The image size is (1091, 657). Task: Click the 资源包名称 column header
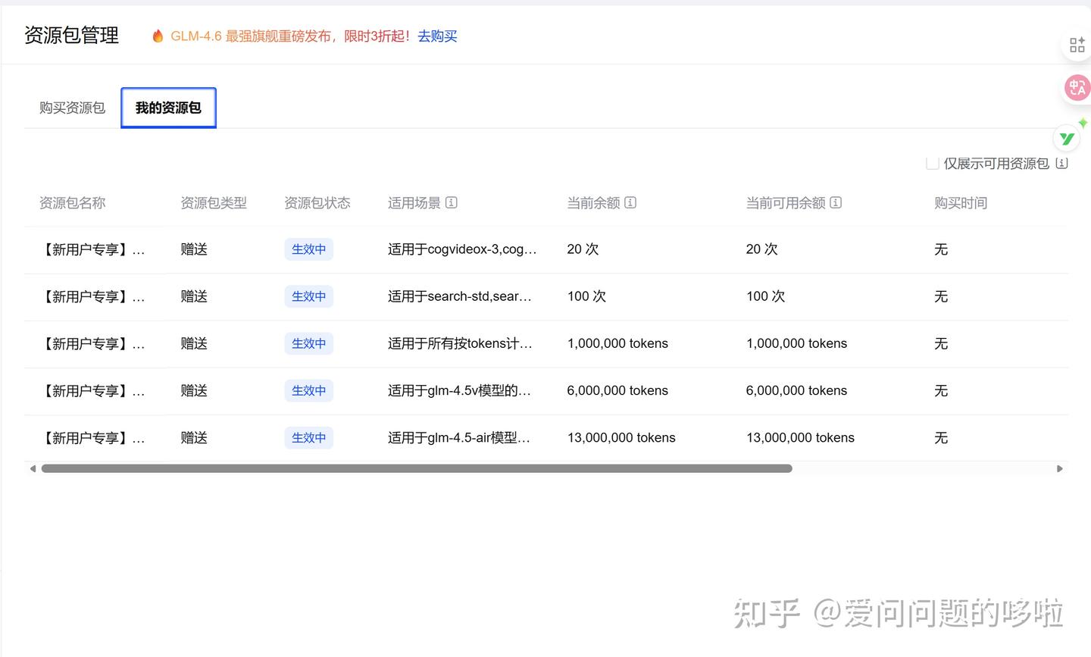point(72,202)
